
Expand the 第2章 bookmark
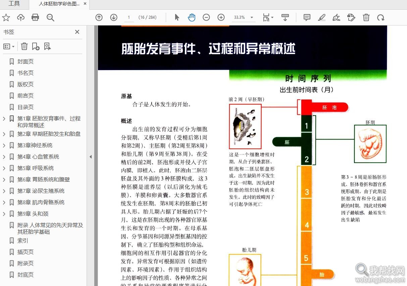click(x=4, y=134)
